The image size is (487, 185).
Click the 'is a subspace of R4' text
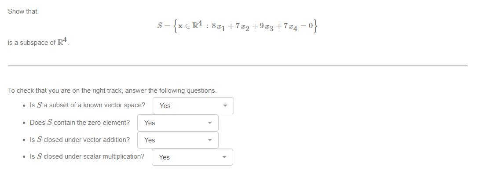[x=39, y=42]
